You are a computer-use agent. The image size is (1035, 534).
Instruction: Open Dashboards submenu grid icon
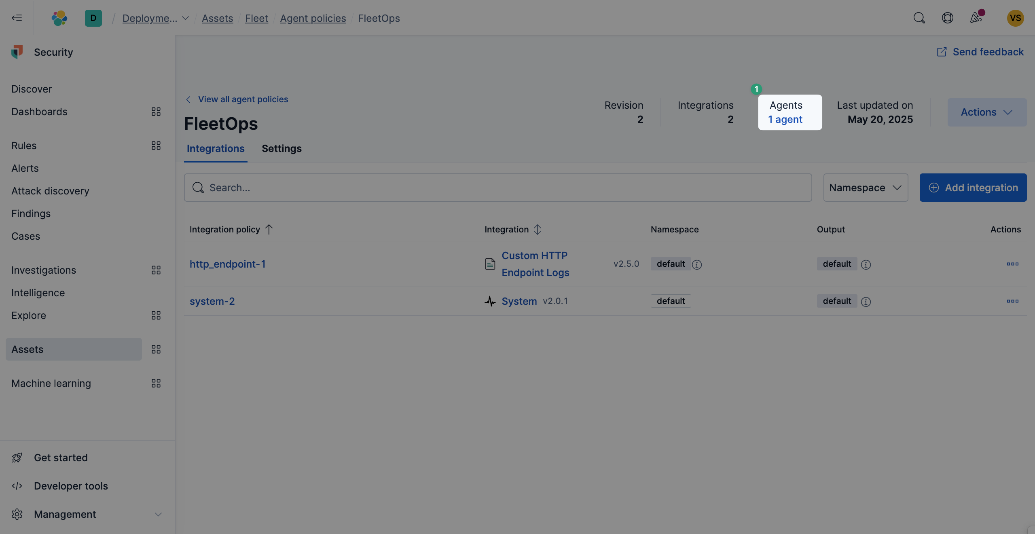pyautogui.click(x=156, y=112)
